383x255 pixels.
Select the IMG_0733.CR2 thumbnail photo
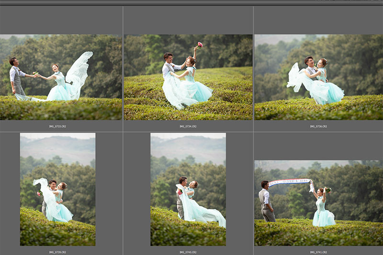tap(61, 77)
